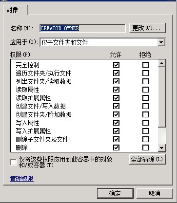The height and width of the screenshot is (203, 177).
Task: Click the permissions list scroll up arrow
Action: click(162, 63)
